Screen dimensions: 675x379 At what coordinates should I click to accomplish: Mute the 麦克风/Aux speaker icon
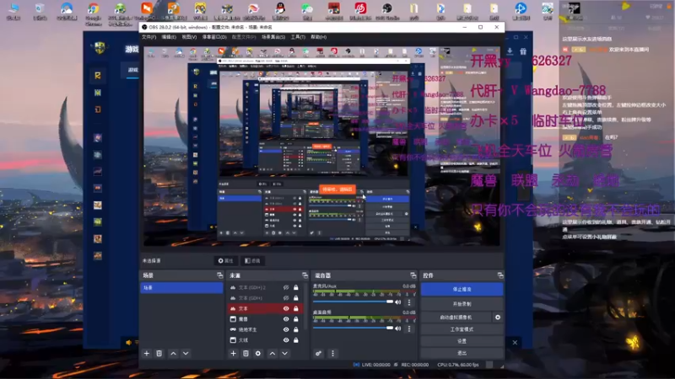pos(398,302)
